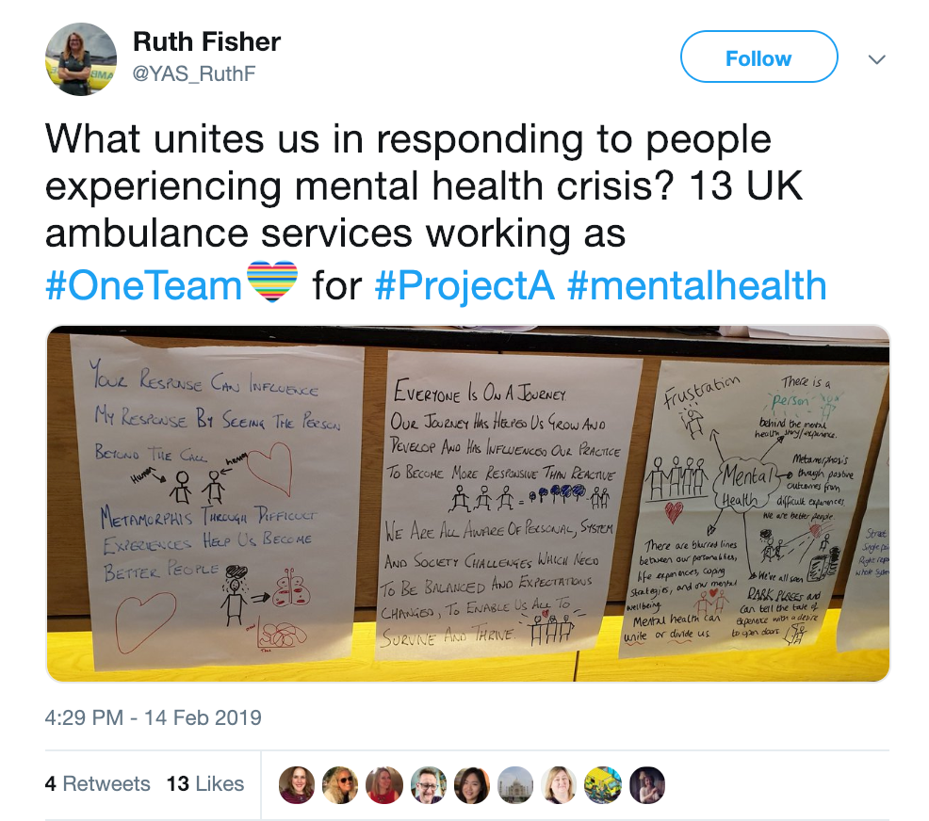Open the 4:29 PM timestamp link
929x821 pixels.
(153, 717)
